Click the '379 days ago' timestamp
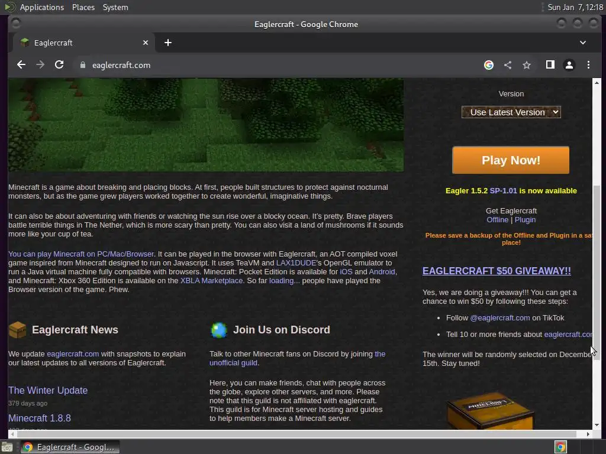The height and width of the screenshot is (454, 606). coord(28,403)
